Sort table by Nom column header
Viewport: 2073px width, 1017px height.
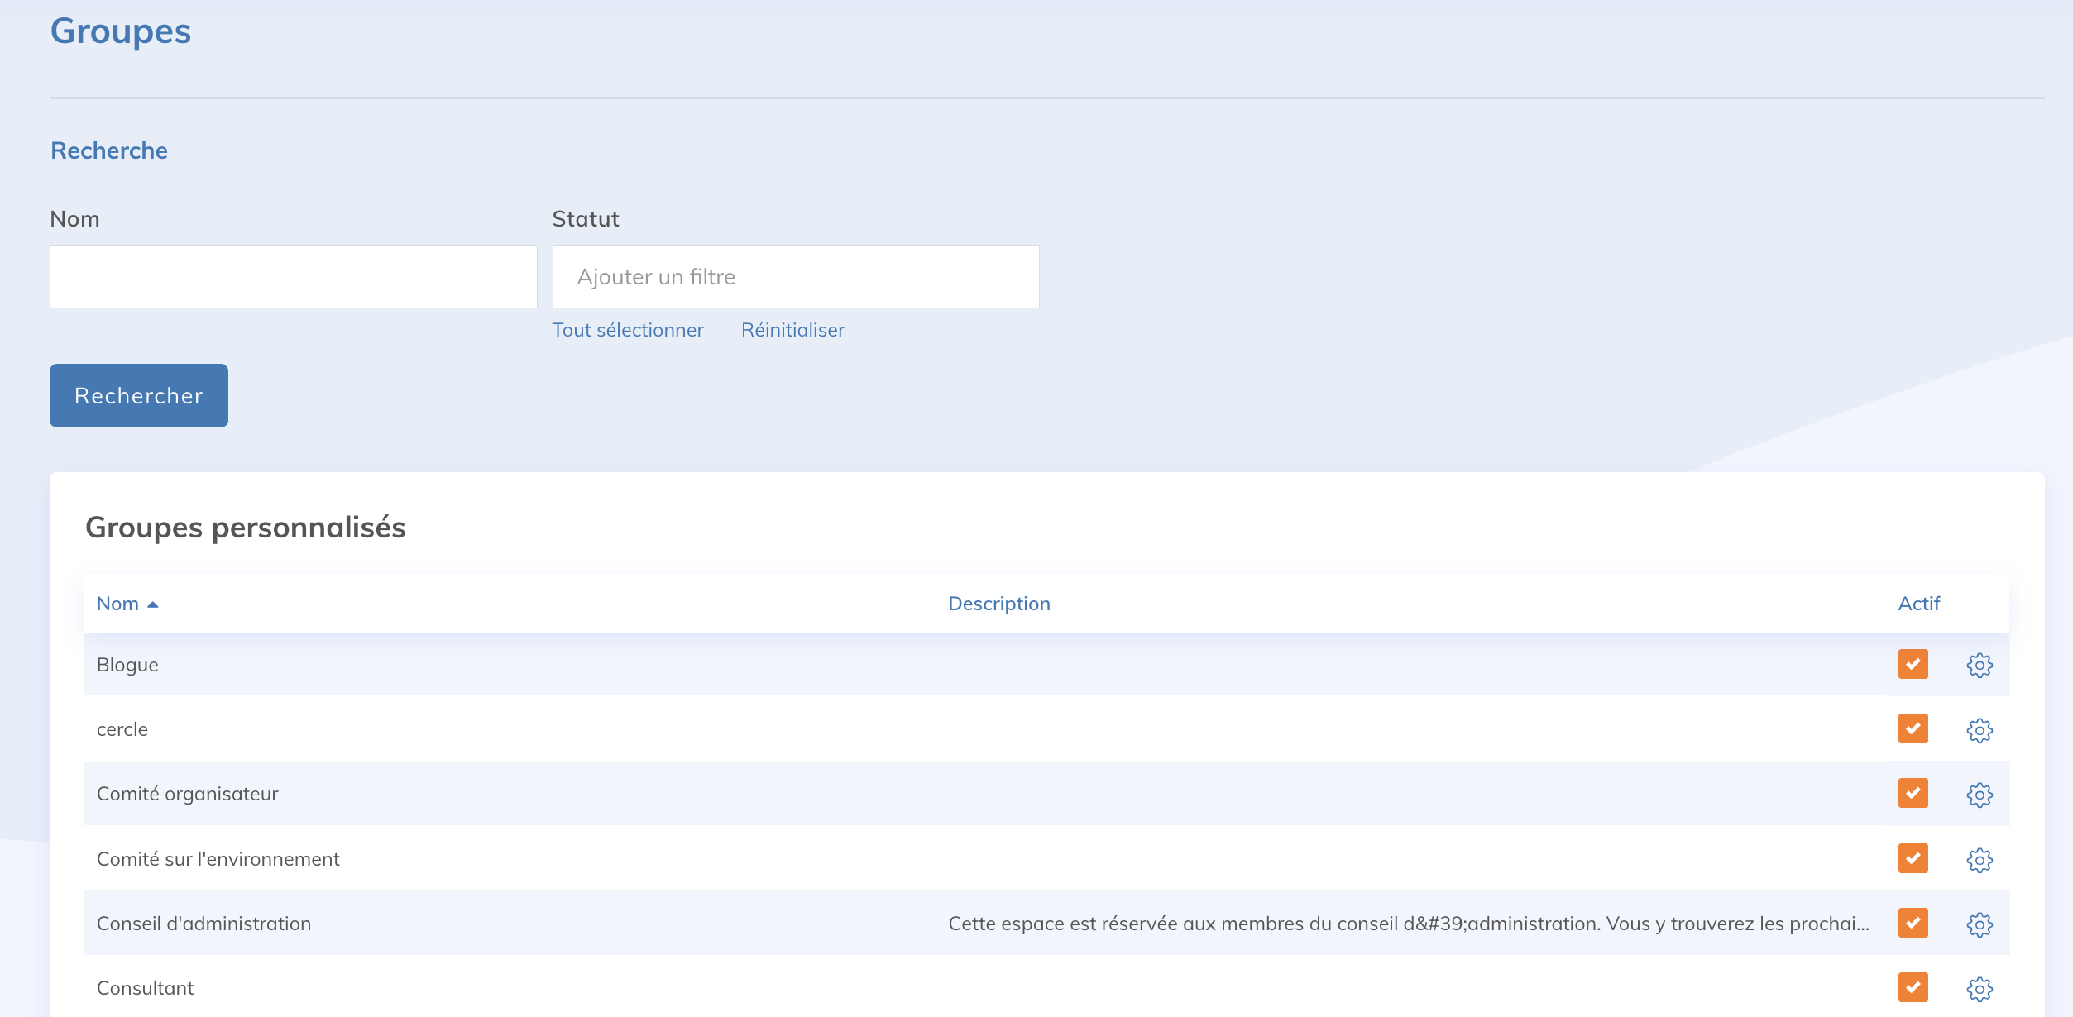(x=117, y=604)
